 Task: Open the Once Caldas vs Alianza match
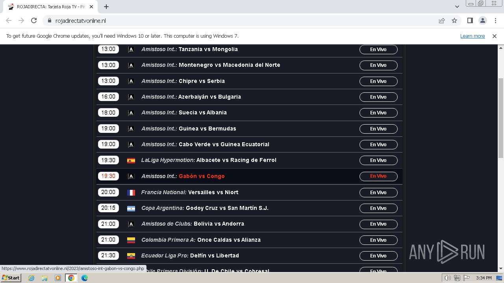[x=229, y=240]
